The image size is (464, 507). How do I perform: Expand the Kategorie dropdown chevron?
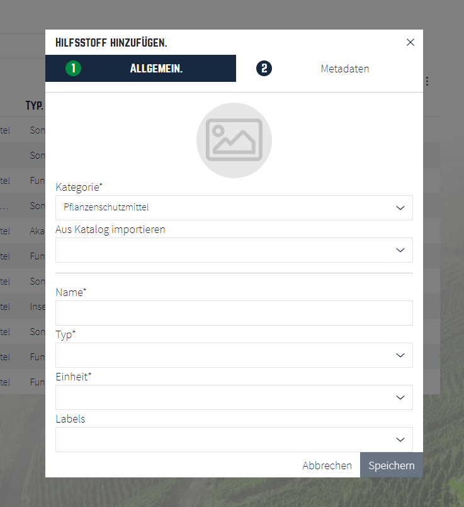pos(400,208)
